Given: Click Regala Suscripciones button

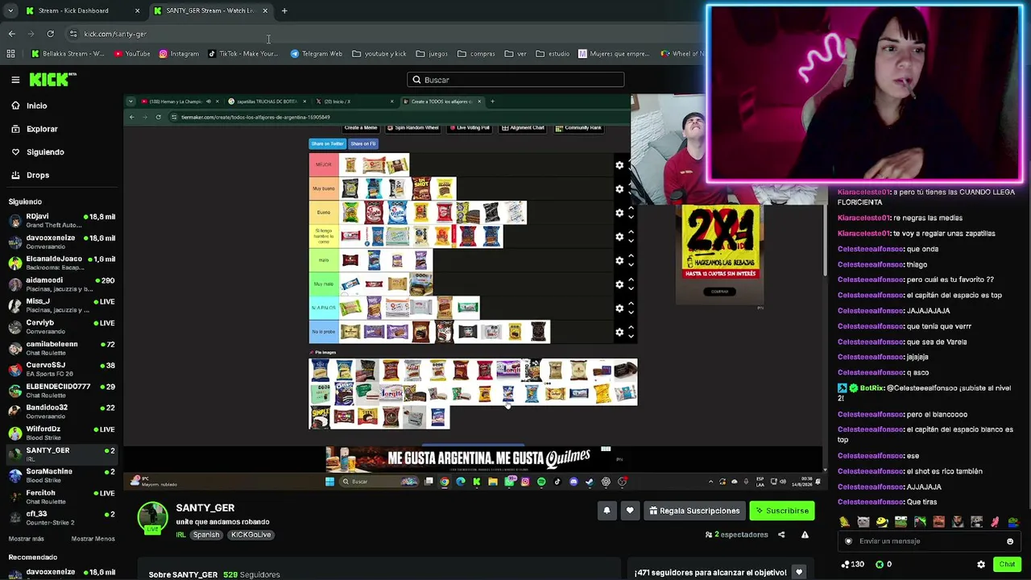Looking at the screenshot, I should 694,511.
